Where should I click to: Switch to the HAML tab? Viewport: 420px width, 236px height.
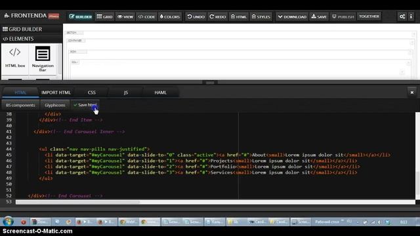(x=160, y=92)
